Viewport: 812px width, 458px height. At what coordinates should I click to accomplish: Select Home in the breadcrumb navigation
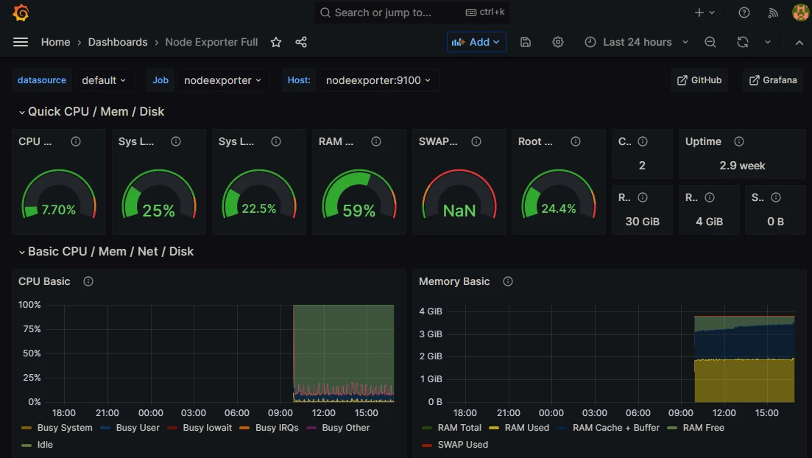tap(55, 42)
